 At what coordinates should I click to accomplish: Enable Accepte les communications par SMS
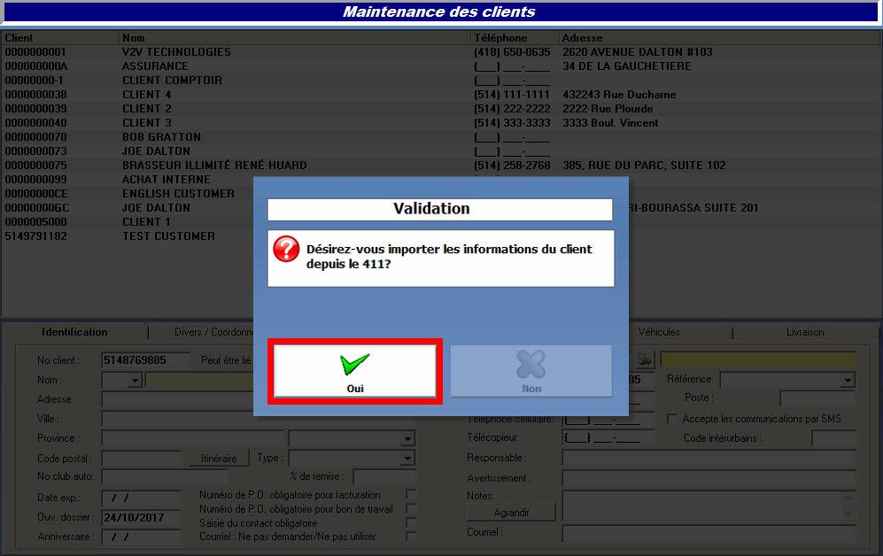point(672,419)
